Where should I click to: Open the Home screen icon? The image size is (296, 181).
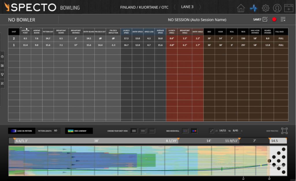tap(241, 8)
